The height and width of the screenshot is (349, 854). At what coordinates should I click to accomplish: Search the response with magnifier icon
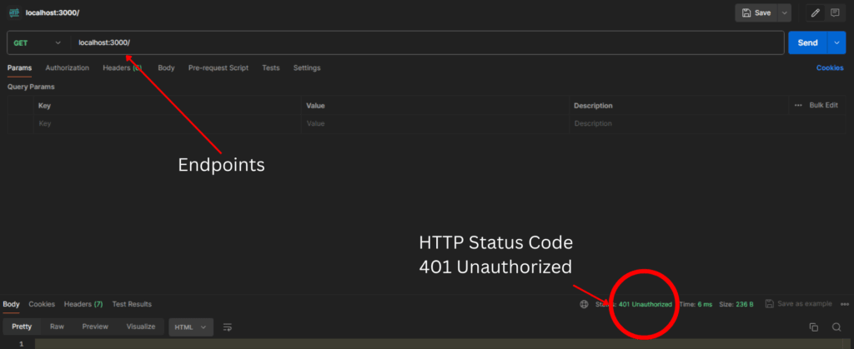(836, 327)
